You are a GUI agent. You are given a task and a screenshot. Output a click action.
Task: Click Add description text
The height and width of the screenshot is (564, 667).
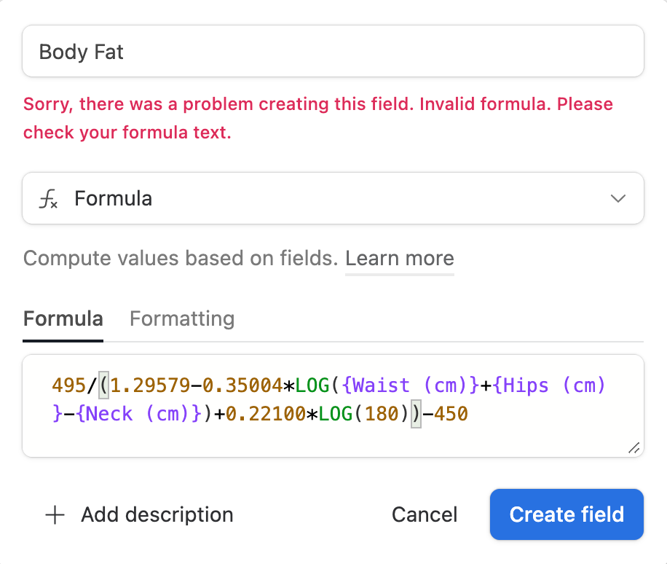(157, 514)
